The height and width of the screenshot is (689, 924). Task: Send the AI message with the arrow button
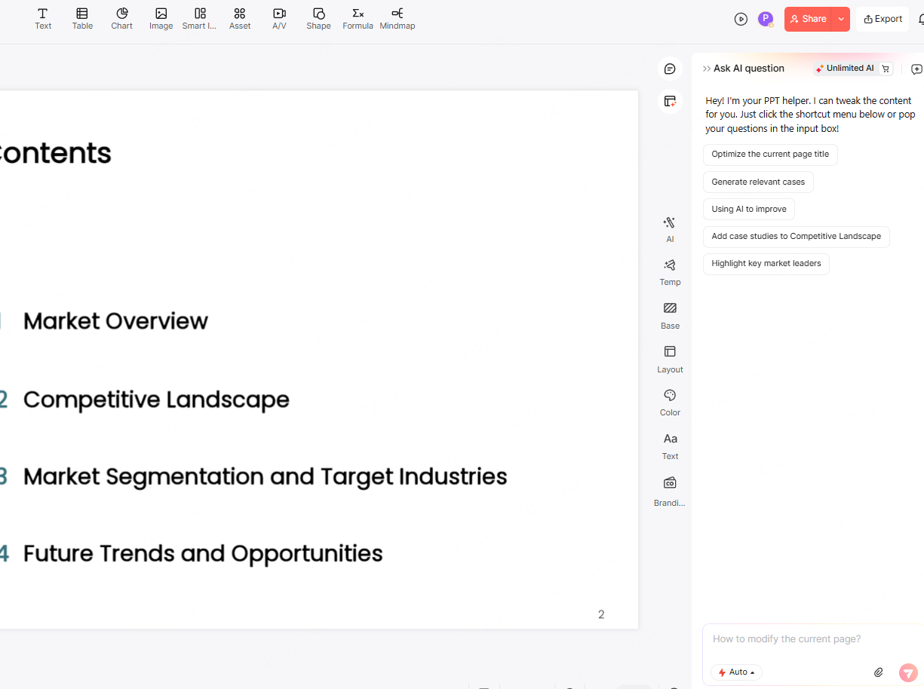907,672
